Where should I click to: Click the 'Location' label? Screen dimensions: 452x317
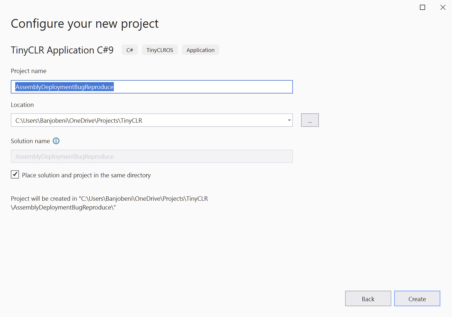[x=22, y=105]
